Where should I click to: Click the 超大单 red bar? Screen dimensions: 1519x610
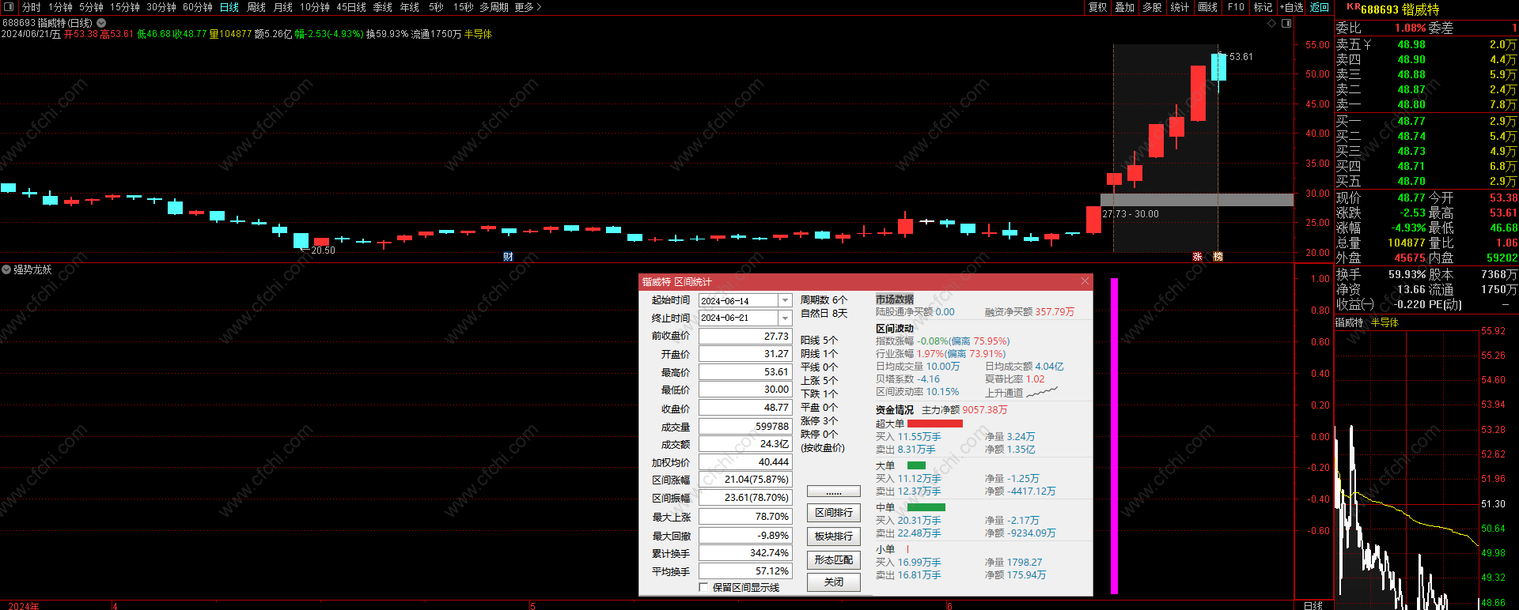pos(934,424)
